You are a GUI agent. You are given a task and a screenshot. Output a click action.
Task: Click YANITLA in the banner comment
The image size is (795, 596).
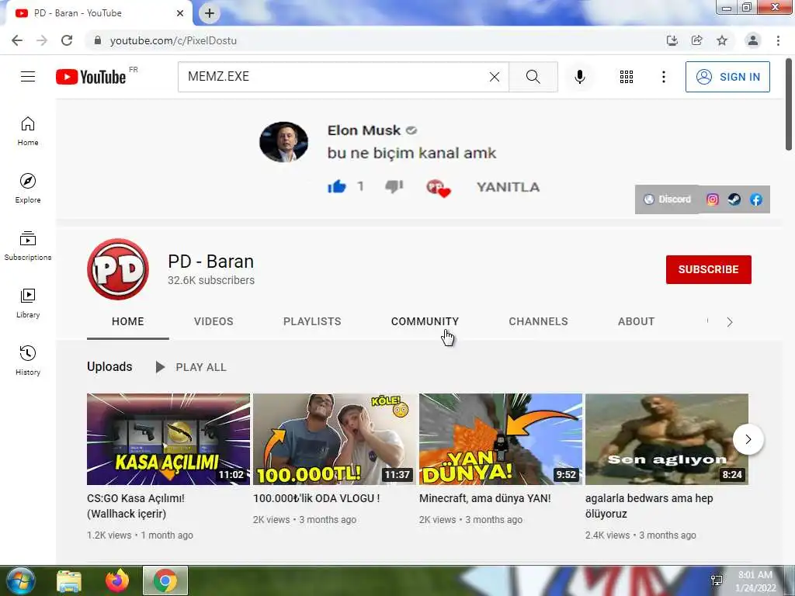coord(508,187)
